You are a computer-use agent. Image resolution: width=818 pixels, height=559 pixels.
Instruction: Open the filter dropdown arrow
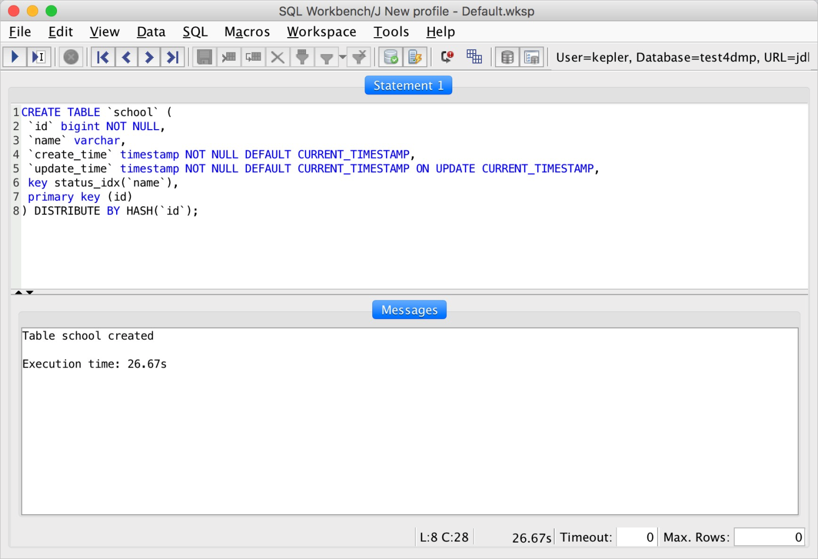(x=343, y=57)
